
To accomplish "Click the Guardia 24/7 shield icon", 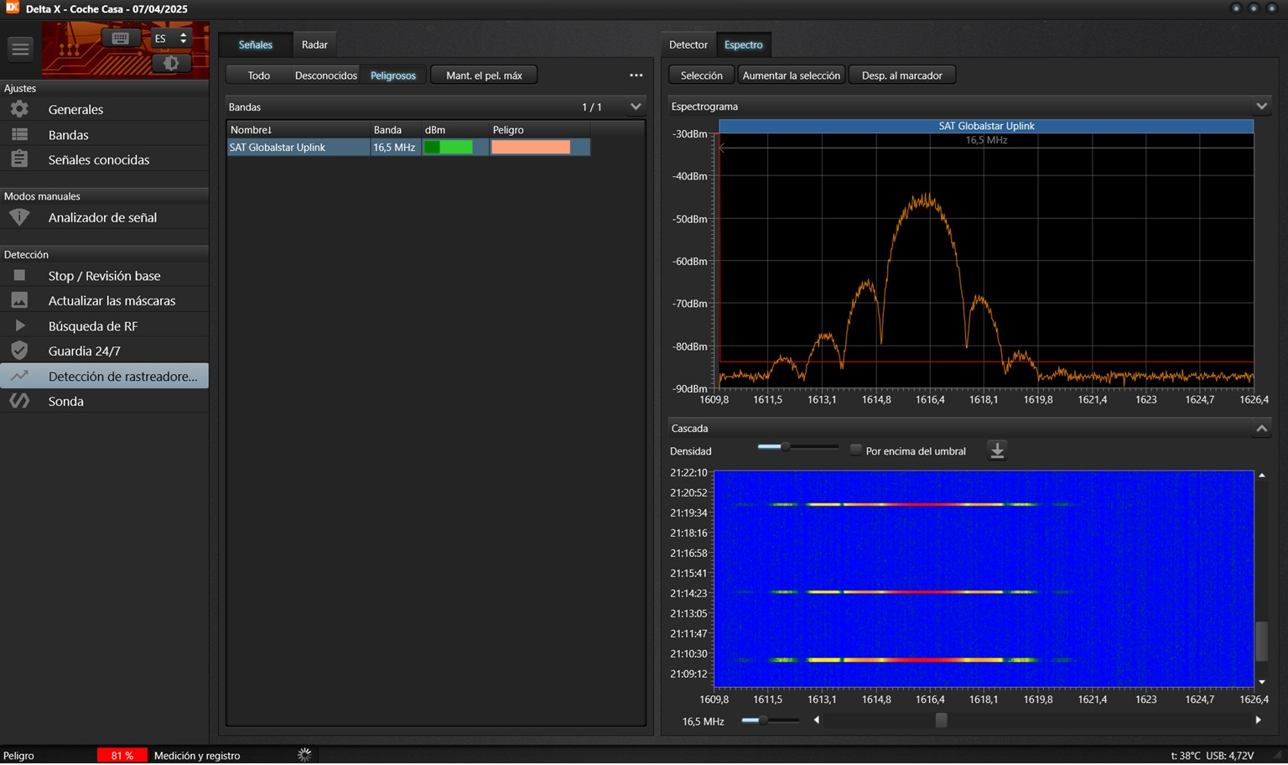I will coord(19,351).
